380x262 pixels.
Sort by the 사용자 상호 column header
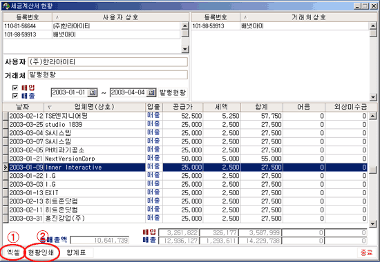point(120,17)
